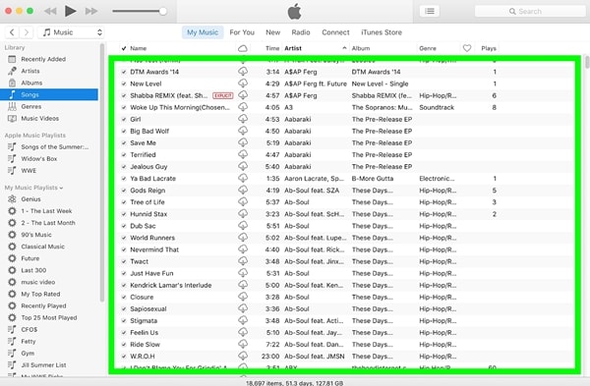Sort by the Name column header
This screenshot has width=590, height=386.
pyautogui.click(x=138, y=48)
